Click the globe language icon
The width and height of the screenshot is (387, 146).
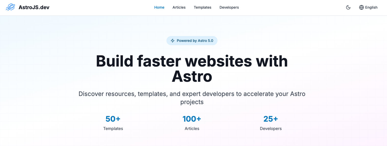point(361,7)
